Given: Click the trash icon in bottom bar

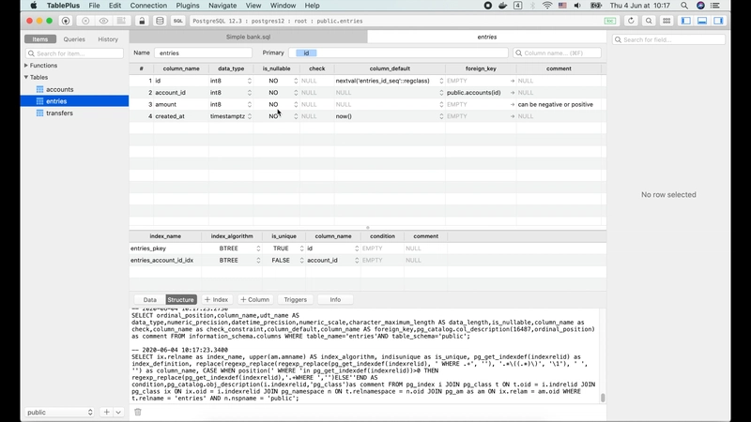Looking at the screenshot, I should pos(138,412).
